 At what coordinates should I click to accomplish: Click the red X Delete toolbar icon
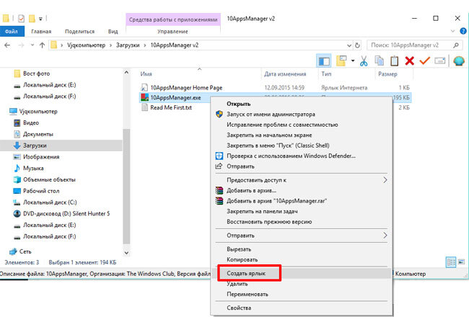click(409, 61)
